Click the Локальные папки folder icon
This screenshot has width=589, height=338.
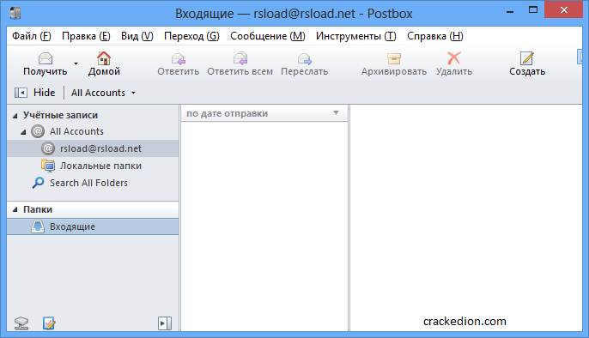coord(48,166)
